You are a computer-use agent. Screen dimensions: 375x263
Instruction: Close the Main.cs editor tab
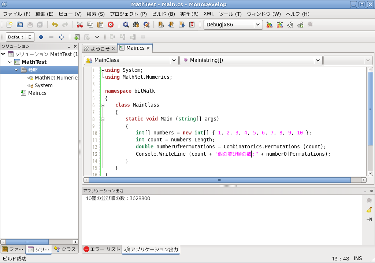point(148,48)
